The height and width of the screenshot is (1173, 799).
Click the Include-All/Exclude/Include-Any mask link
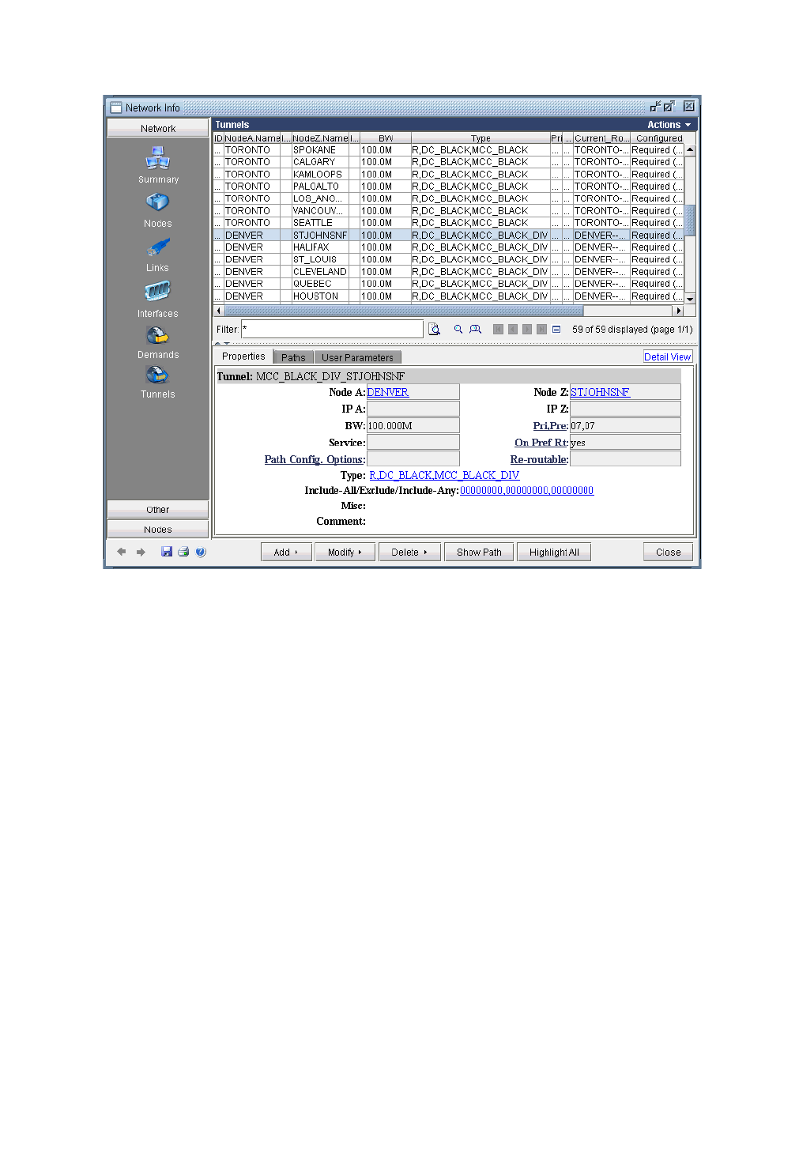(x=526, y=490)
